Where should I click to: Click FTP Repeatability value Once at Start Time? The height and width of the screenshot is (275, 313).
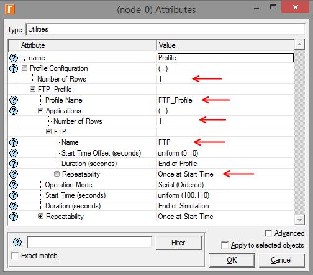pos(186,174)
